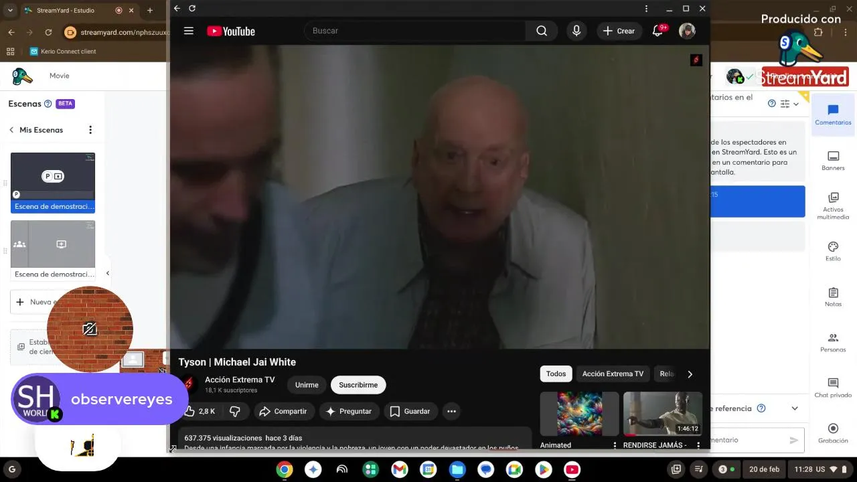Screen dimensions: 857x482
Task: Open Chrome tab search dropdown arrow
Action: (x=10, y=10)
